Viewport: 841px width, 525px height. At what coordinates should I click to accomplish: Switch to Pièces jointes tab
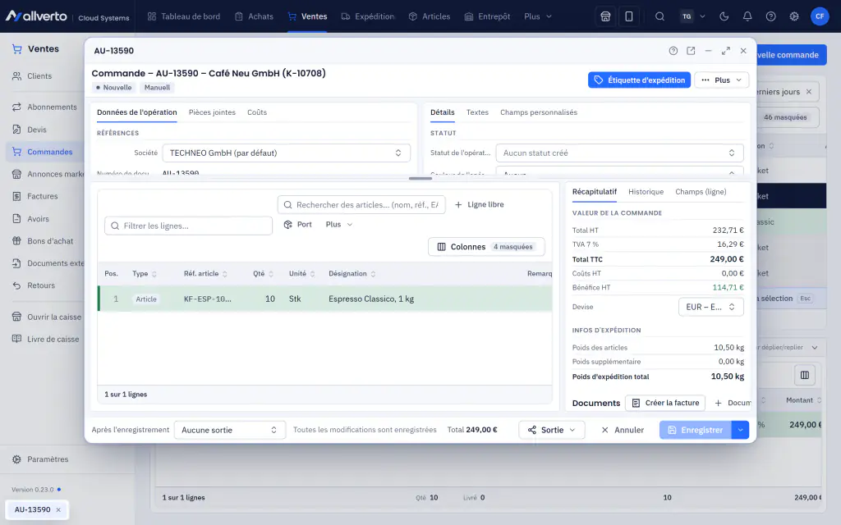[212, 112]
